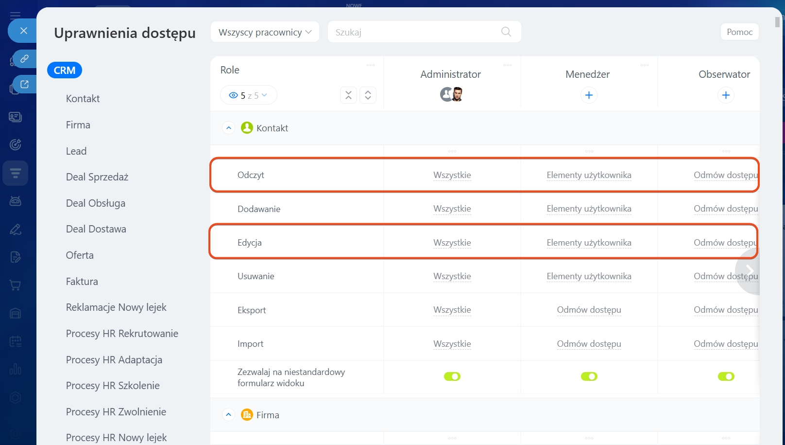The width and height of the screenshot is (785, 445).
Task: Click the magnifier search icon
Action: pyautogui.click(x=506, y=32)
